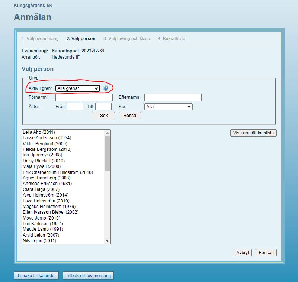Click the Ålder Till input box
This screenshot has height=282, width=298.
point(103,107)
